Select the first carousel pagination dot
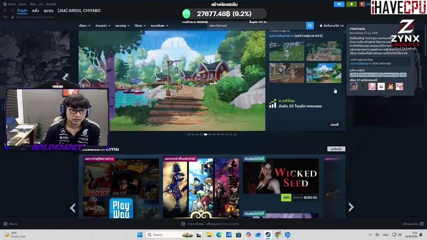The image size is (427, 240). point(188,134)
